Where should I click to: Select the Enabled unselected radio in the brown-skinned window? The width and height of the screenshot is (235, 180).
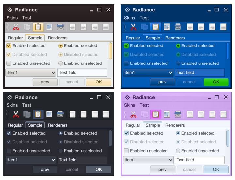click(61, 63)
